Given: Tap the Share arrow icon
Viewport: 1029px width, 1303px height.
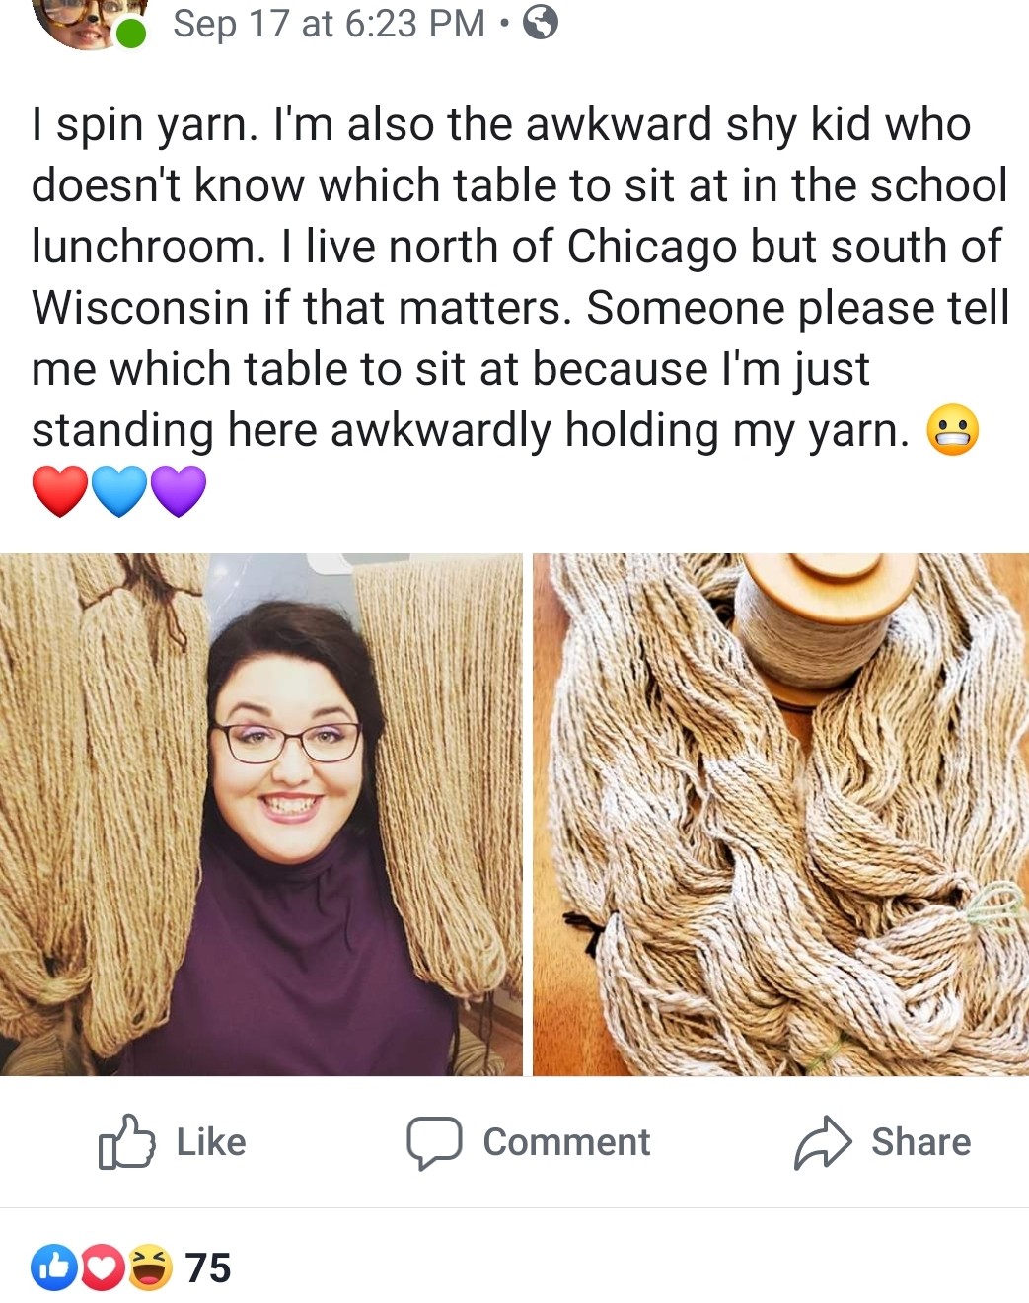Looking at the screenshot, I should pos(823,1143).
